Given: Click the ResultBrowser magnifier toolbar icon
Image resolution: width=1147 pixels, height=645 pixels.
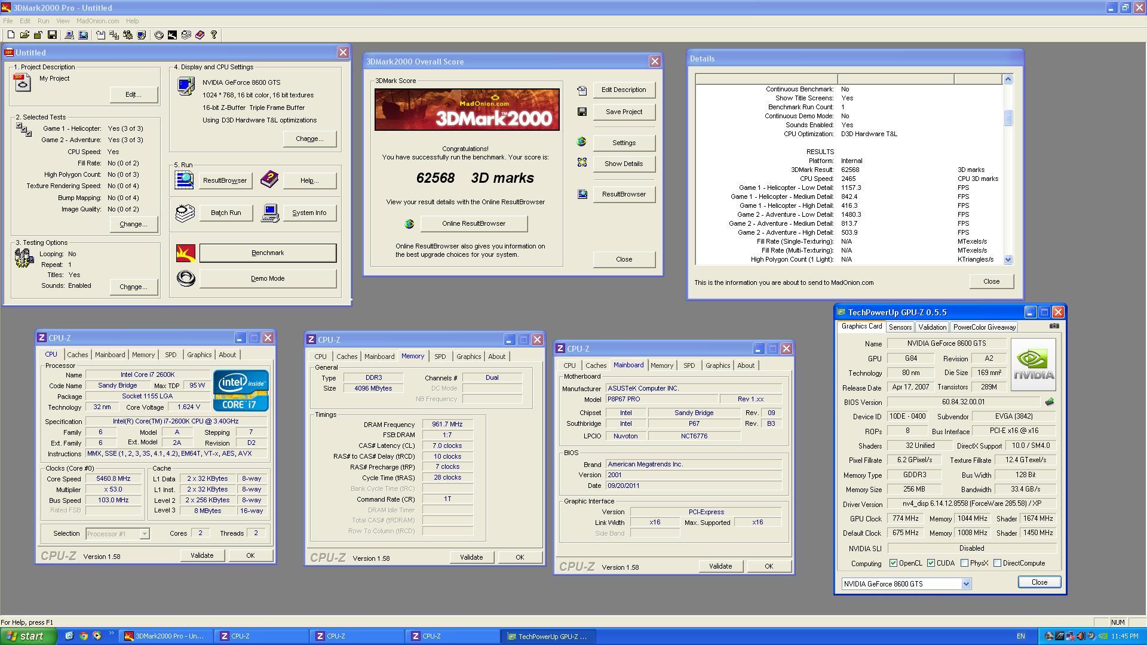Looking at the screenshot, I should [83, 35].
